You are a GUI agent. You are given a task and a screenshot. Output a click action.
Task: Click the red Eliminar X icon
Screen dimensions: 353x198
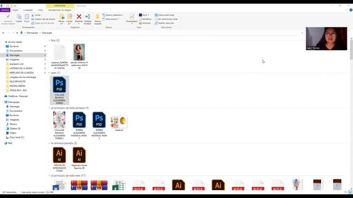click(x=79, y=16)
